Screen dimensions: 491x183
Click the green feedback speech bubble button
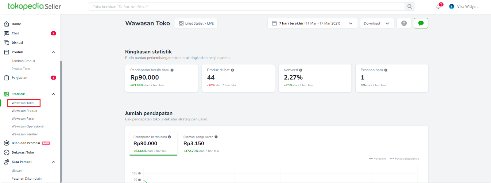pos(421,23)
